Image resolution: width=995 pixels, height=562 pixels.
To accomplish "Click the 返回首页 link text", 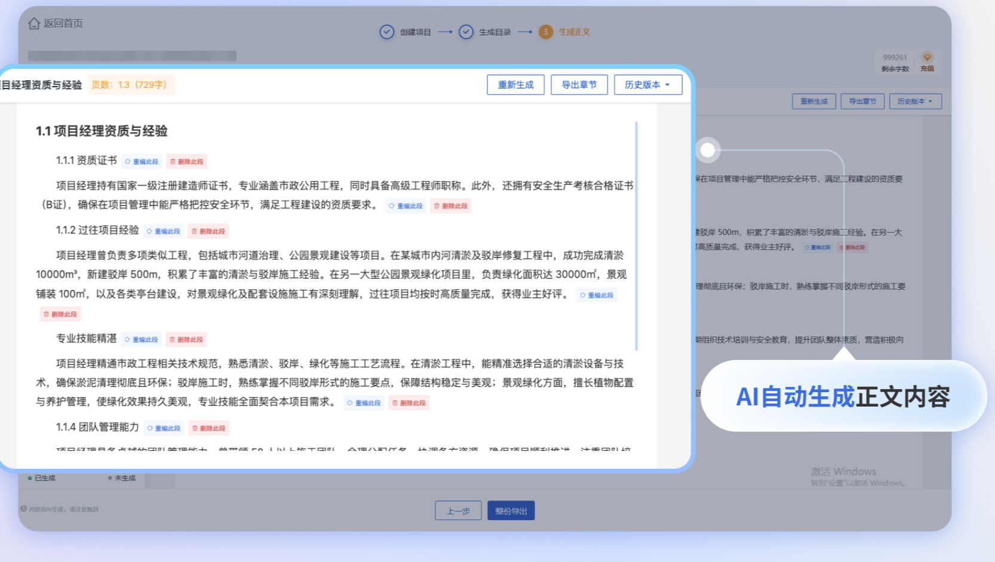I will (x=63, y=23).
